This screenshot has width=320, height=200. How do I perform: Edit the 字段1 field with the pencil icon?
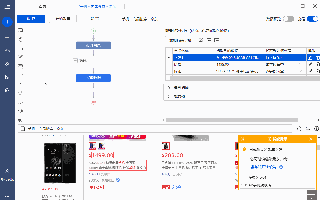click(x=310, y=58)
